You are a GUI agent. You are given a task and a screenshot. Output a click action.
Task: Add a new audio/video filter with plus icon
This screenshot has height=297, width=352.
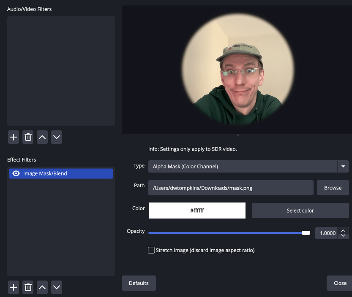point(14,137)
